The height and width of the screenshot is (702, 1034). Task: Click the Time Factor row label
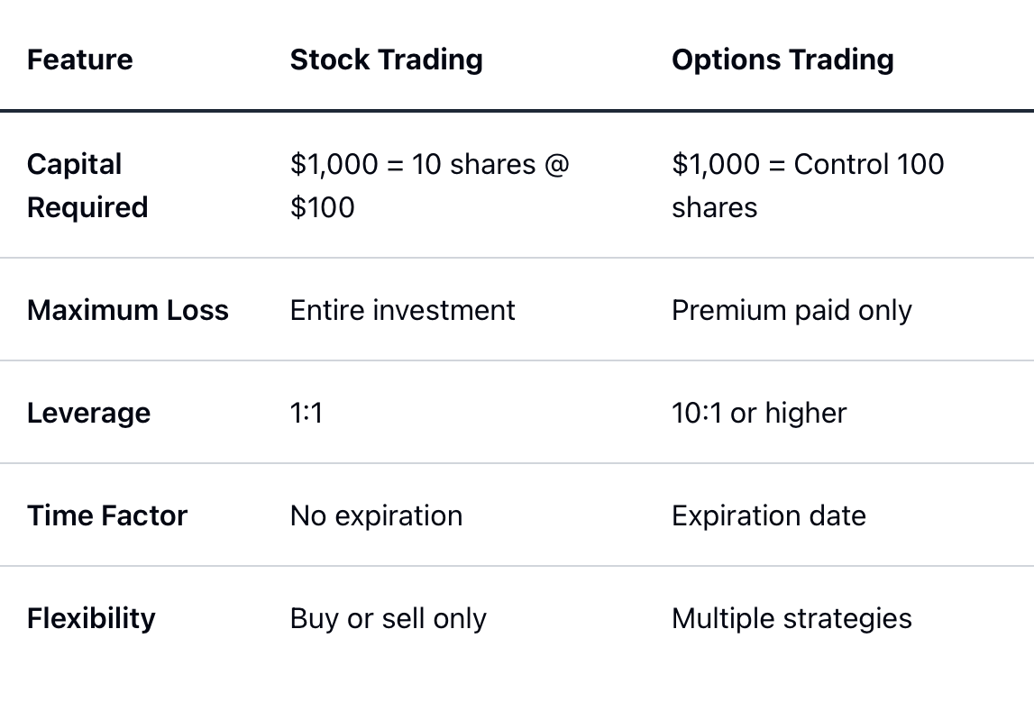[x=107, y=515]
